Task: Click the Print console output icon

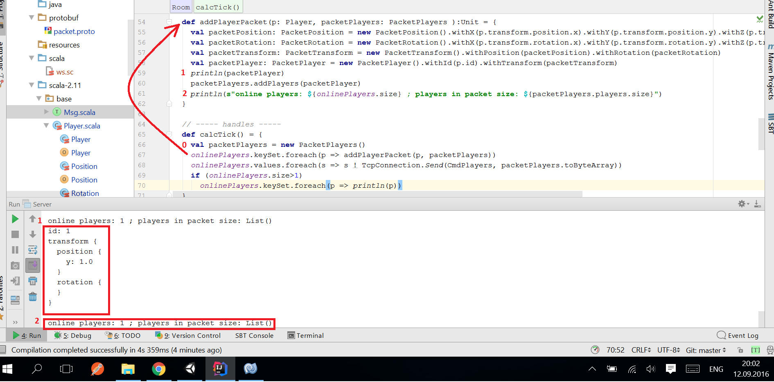Action: [33, 281]
